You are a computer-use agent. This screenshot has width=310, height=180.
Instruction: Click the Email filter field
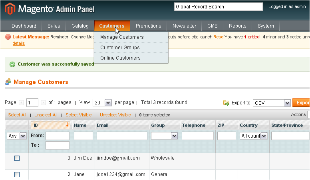(122, 136)
